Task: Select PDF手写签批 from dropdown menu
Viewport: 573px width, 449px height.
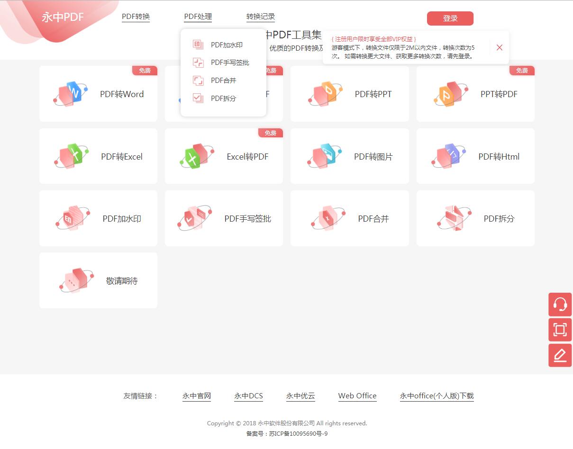Action: (230, 63)
